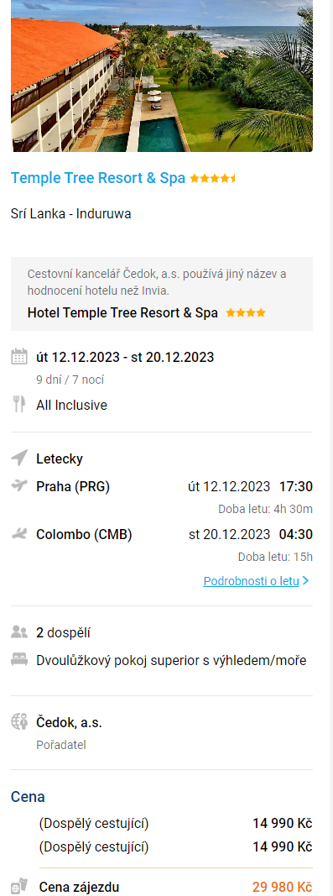This screenshot has width=333, height=896.
Task: Open the Temple Tree Resort & Spa title link
Action: [x=98, y=178]
